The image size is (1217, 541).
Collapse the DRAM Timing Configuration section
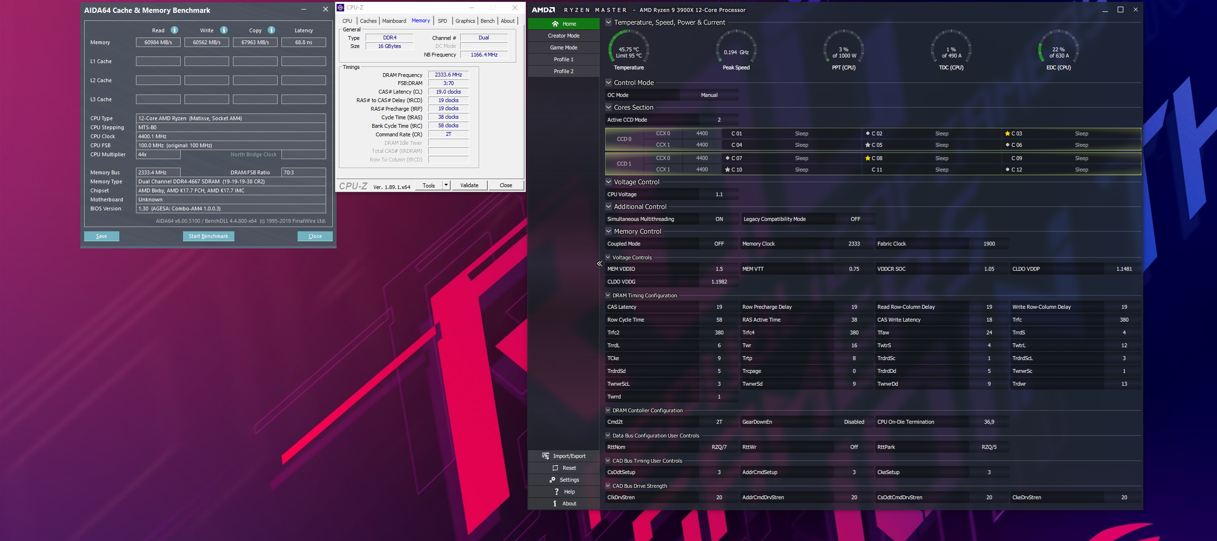[608, 295]
